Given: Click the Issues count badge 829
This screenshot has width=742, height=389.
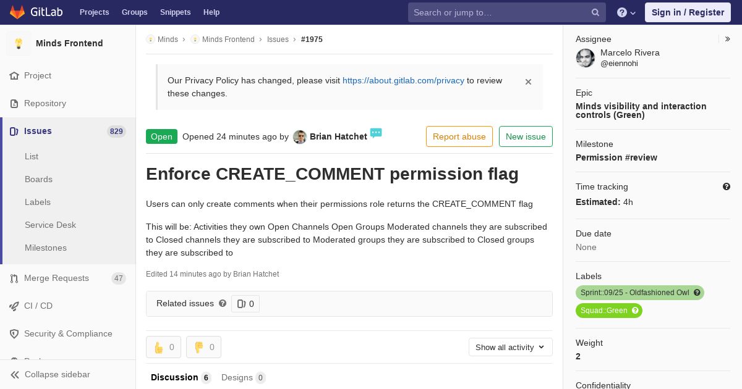Looking at the screenshot, I should tap(116, 132).
